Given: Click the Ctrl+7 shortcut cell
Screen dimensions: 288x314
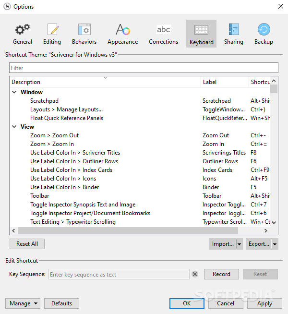Looking at the screenshot, I should point(258,205).
